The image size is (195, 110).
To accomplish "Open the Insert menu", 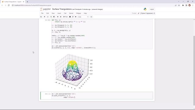I will coord(59,13).
